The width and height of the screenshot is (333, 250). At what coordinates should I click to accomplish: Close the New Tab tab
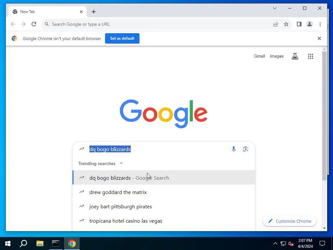click(81, 12)
